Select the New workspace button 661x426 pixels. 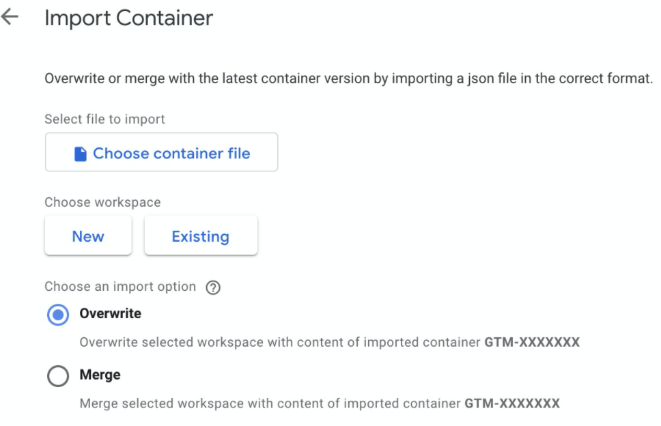[88, 235]
